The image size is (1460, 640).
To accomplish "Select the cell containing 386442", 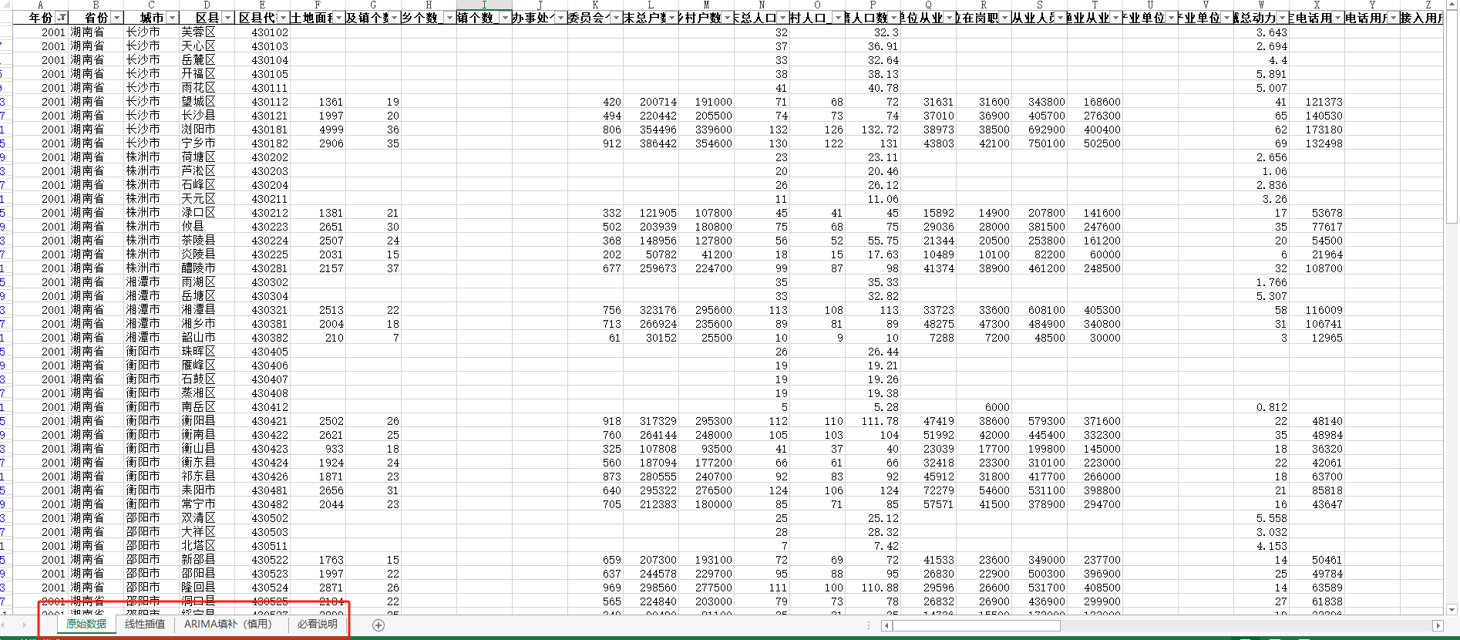I will [x=651, y=143].
